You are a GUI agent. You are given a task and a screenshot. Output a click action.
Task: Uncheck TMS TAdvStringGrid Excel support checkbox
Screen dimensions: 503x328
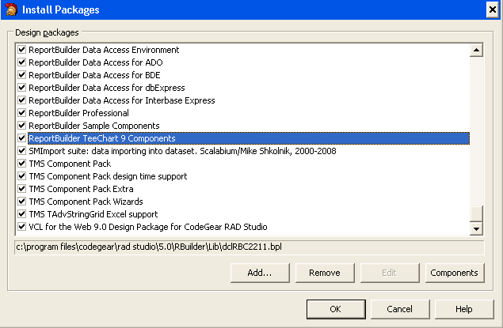click(x=22, y=213)
